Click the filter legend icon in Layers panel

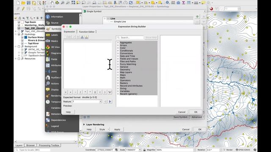click(x=27, y=18)
